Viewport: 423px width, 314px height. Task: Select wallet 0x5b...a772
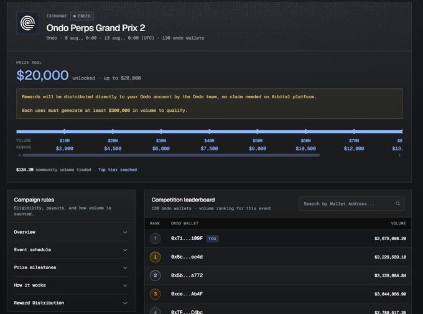(x=187, y=275)
